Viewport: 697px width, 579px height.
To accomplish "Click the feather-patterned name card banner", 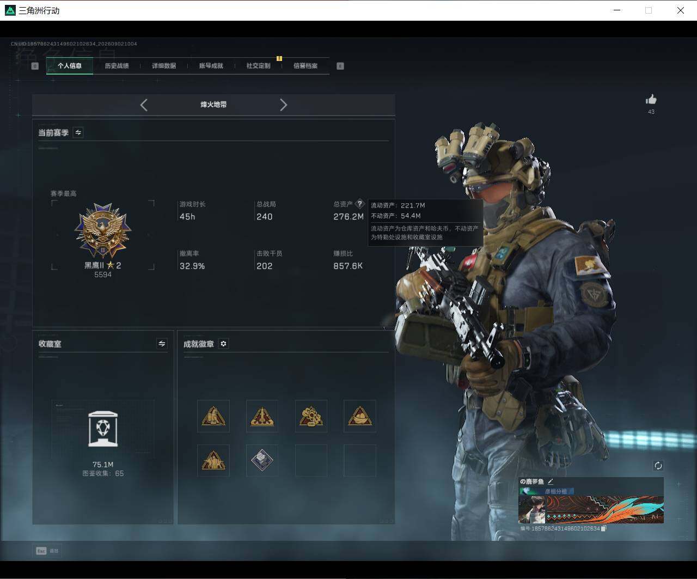I will click(x=604, y=509).
